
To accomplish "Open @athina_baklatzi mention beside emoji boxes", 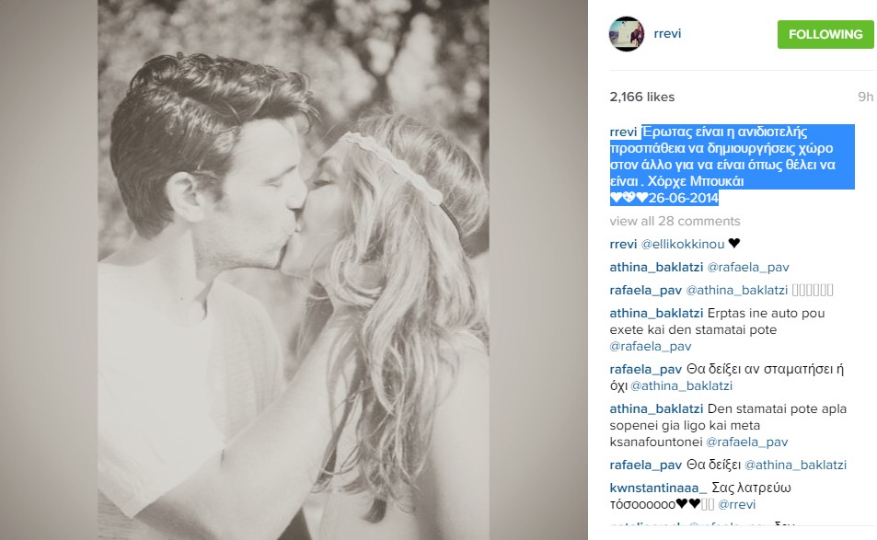I will coord(736,290).
